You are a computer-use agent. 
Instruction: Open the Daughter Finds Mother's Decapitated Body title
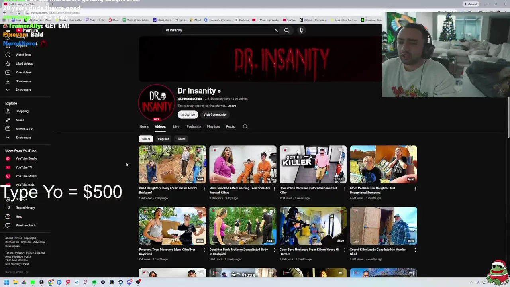239,252
